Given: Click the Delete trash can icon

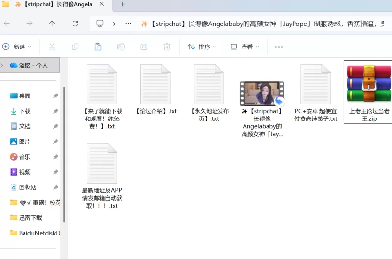Looking at the screenshot, I should (x=167, y=47).
